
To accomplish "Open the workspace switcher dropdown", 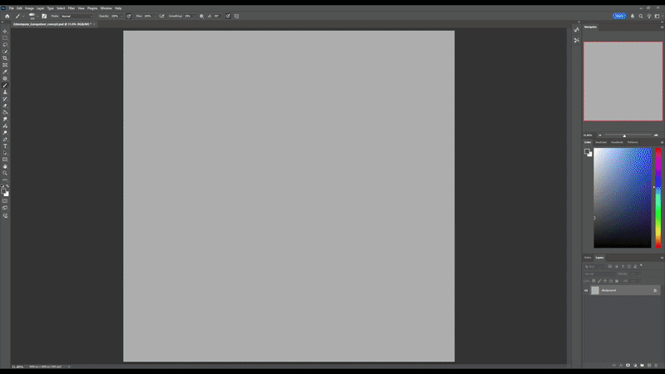I will coord(657,16).
